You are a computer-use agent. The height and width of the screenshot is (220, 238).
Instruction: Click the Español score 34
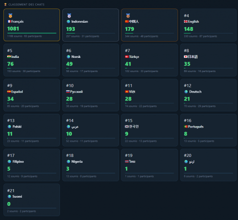pos(10,99)
